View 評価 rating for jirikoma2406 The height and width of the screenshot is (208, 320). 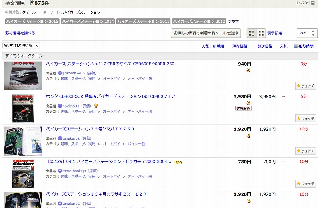(92, 73)
